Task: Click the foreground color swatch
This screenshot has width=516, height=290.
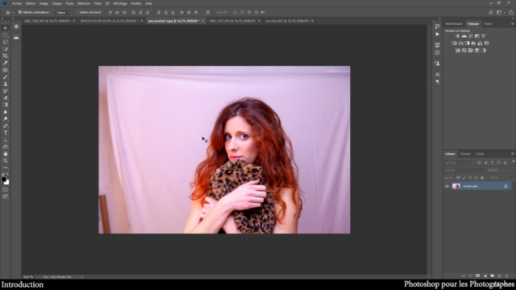Action: tap(3, 180)
